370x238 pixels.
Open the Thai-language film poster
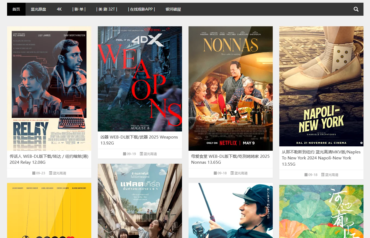click(140, 201)
